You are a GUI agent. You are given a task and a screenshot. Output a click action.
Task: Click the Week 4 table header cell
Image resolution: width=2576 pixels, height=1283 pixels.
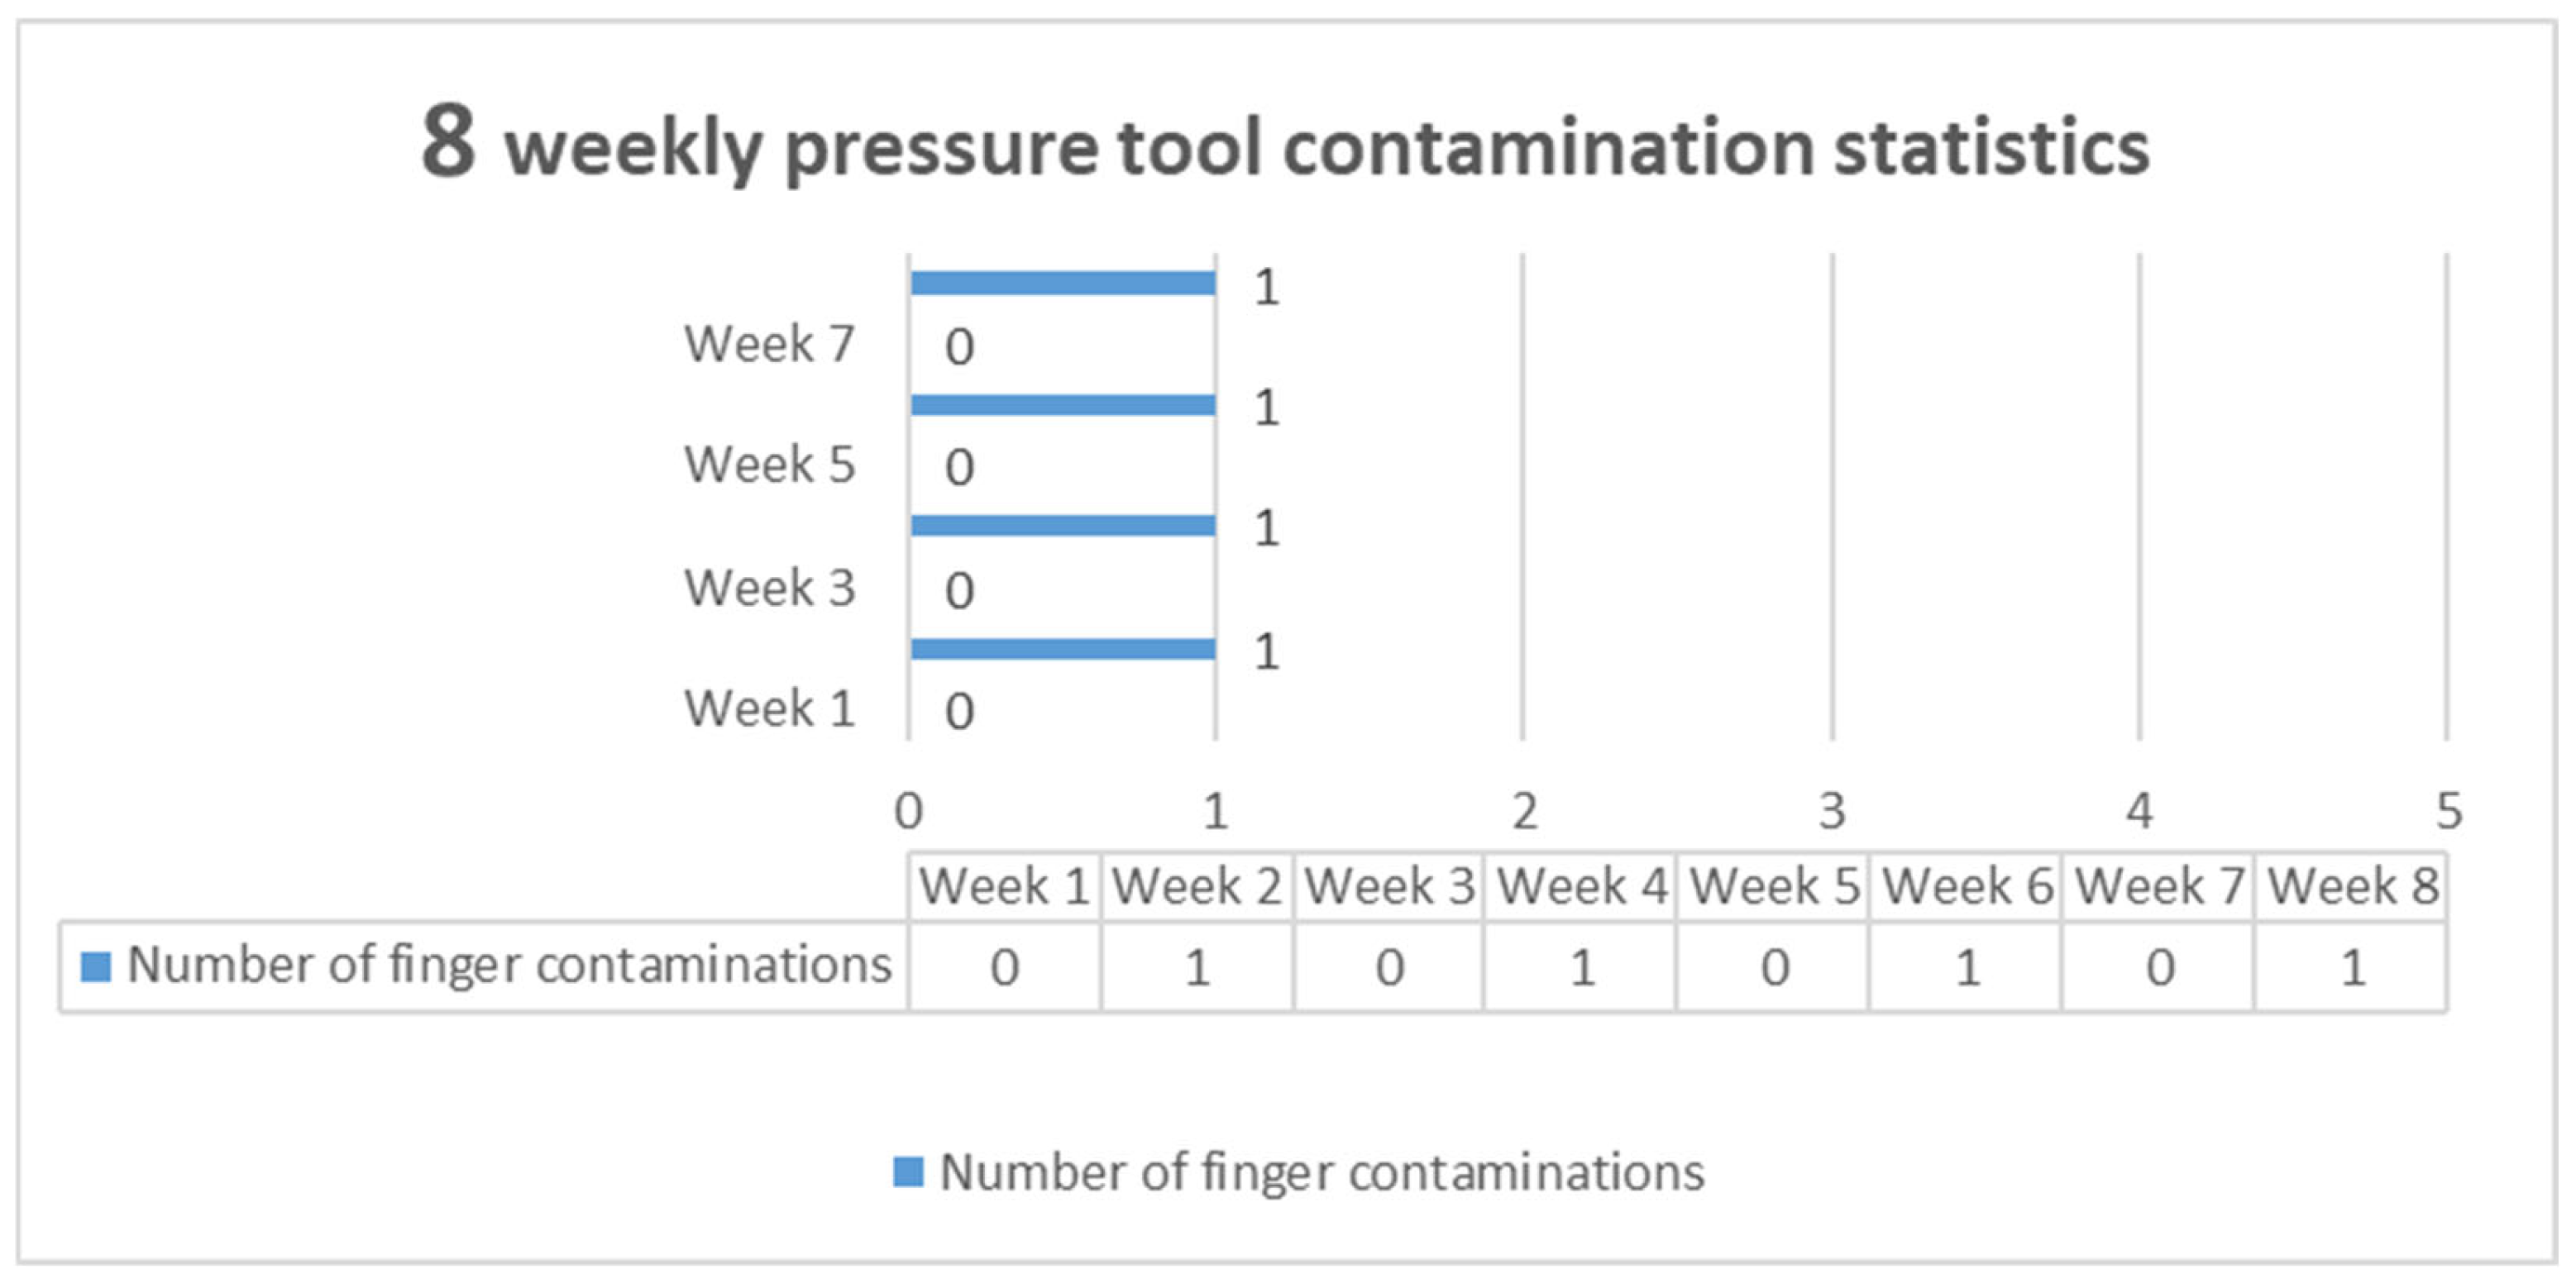(1582, 886)
